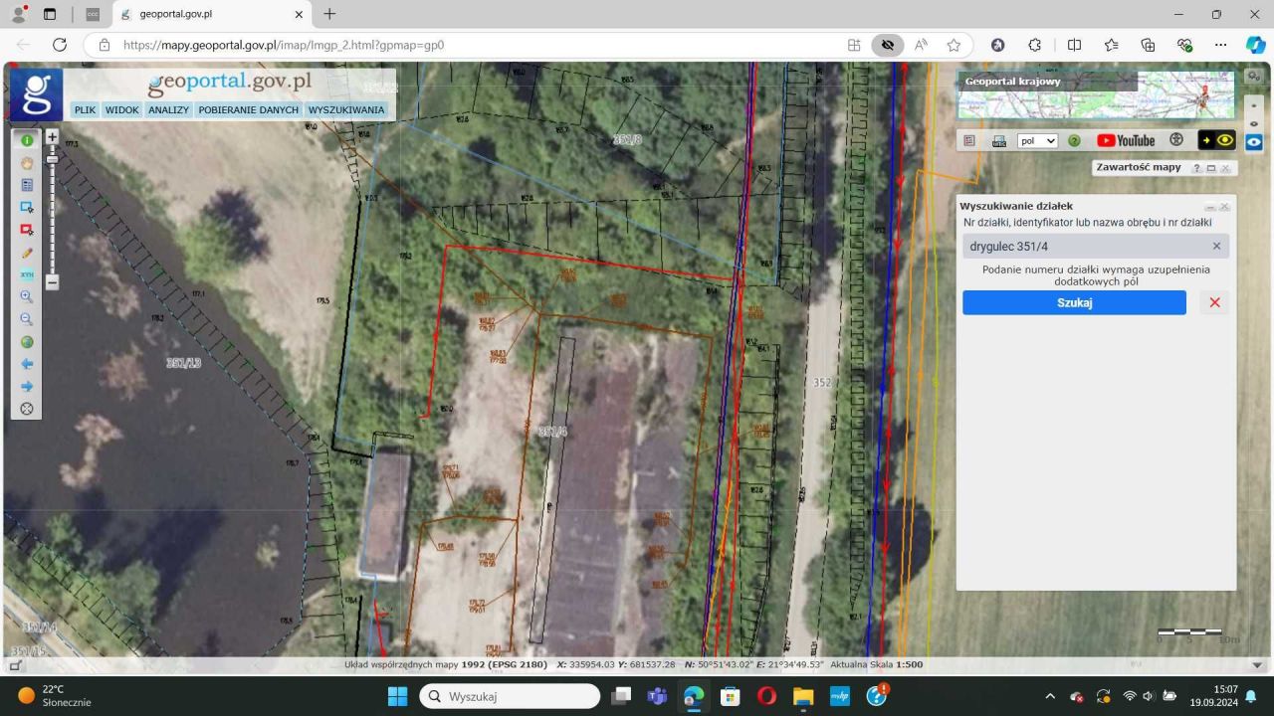1274x716 pixels.
Task: Click the geoportal 'g' logo
Action: 36,94
